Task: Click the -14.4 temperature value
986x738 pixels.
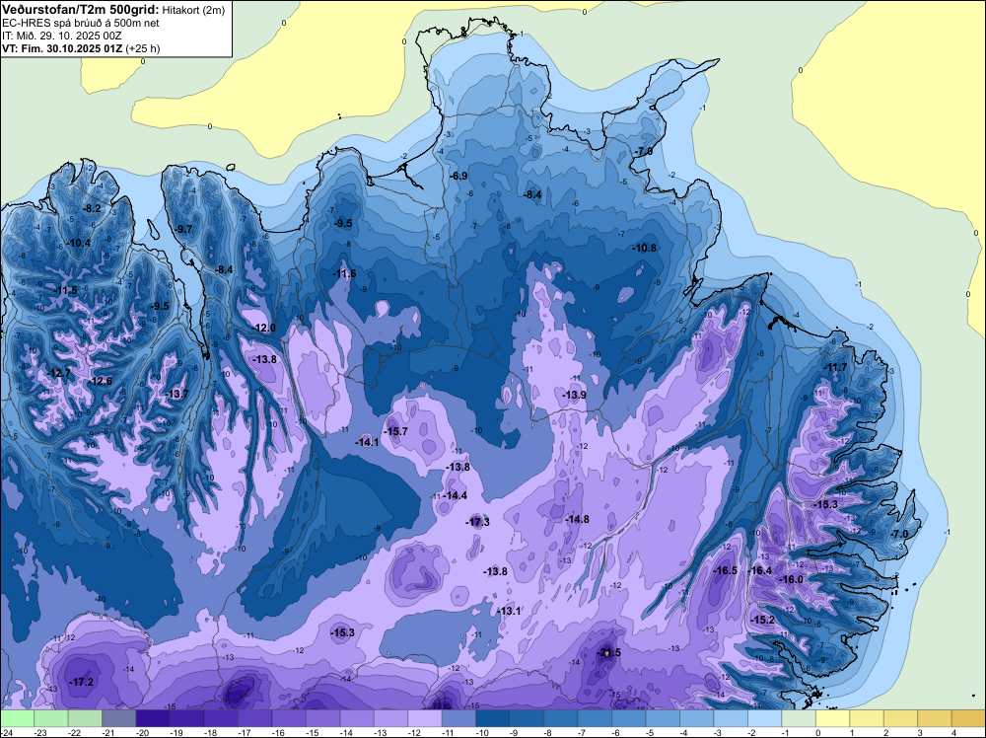Action: click(456, 495)
